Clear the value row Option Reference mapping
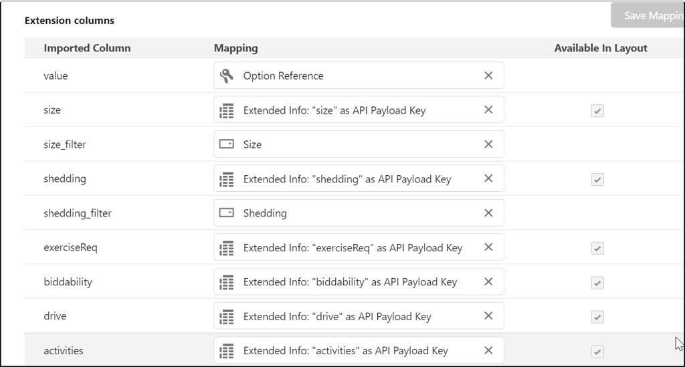This screenshot has width=685, height=367. click(x=488, y=76)
